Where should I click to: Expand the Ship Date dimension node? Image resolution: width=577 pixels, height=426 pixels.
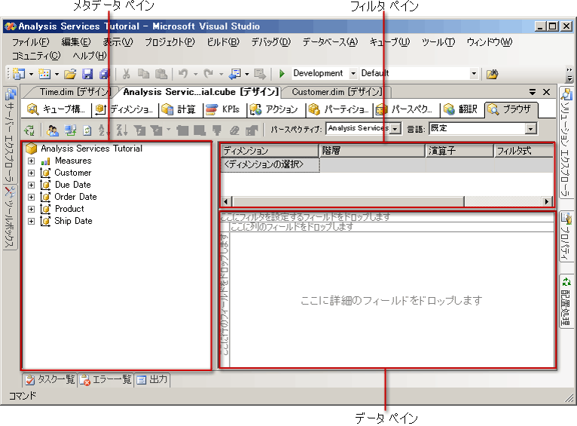pos(31,221)
